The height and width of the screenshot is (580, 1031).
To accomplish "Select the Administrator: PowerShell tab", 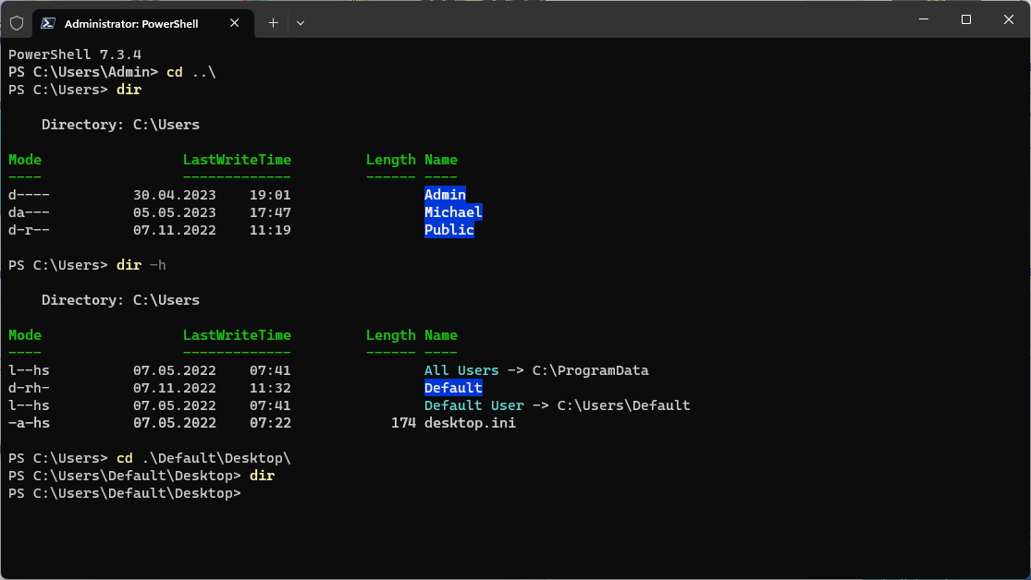I will 142,23.
